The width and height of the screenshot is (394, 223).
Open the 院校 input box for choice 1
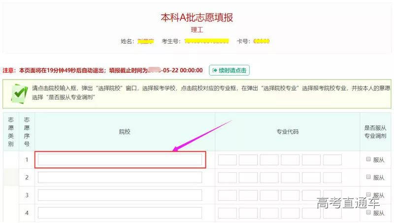120,160
